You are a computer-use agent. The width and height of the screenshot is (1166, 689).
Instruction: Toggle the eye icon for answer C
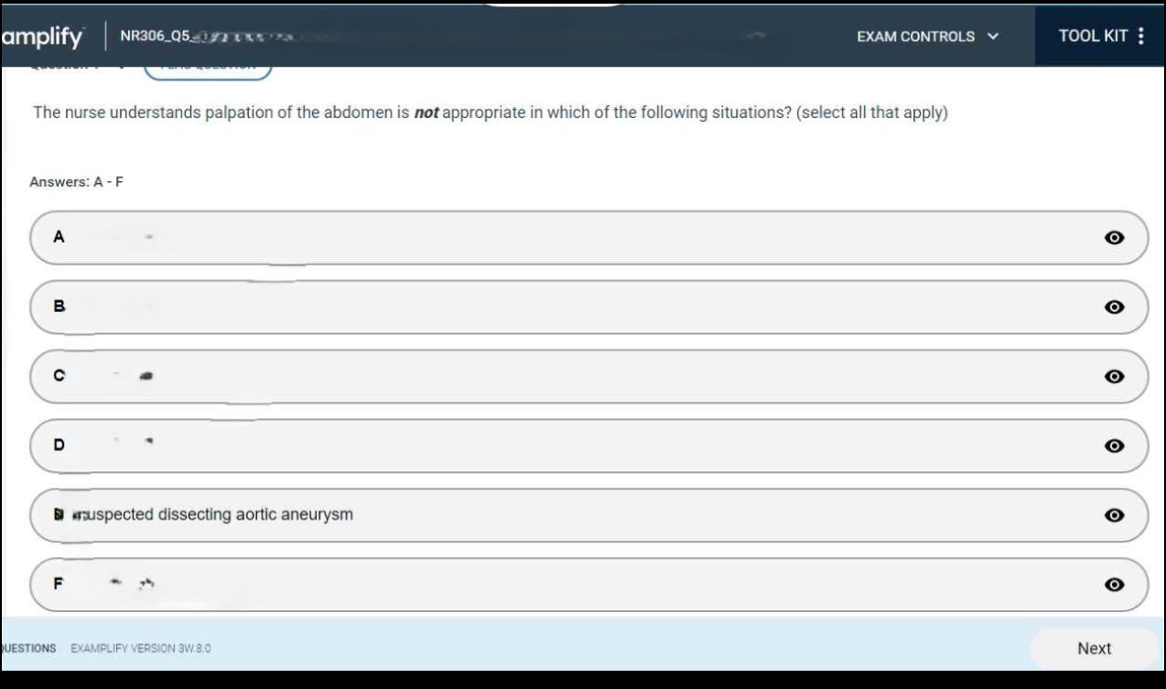pos(1114,376)
